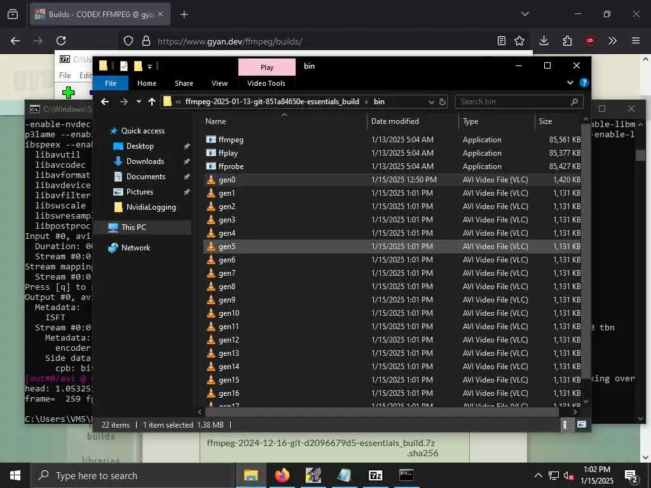Select the gen16 video file
This screenshot has height=488, width=651.
(x=392, y=393)
